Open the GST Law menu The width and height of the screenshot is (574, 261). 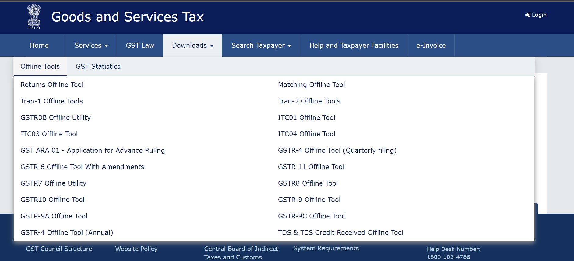(140, 45)
